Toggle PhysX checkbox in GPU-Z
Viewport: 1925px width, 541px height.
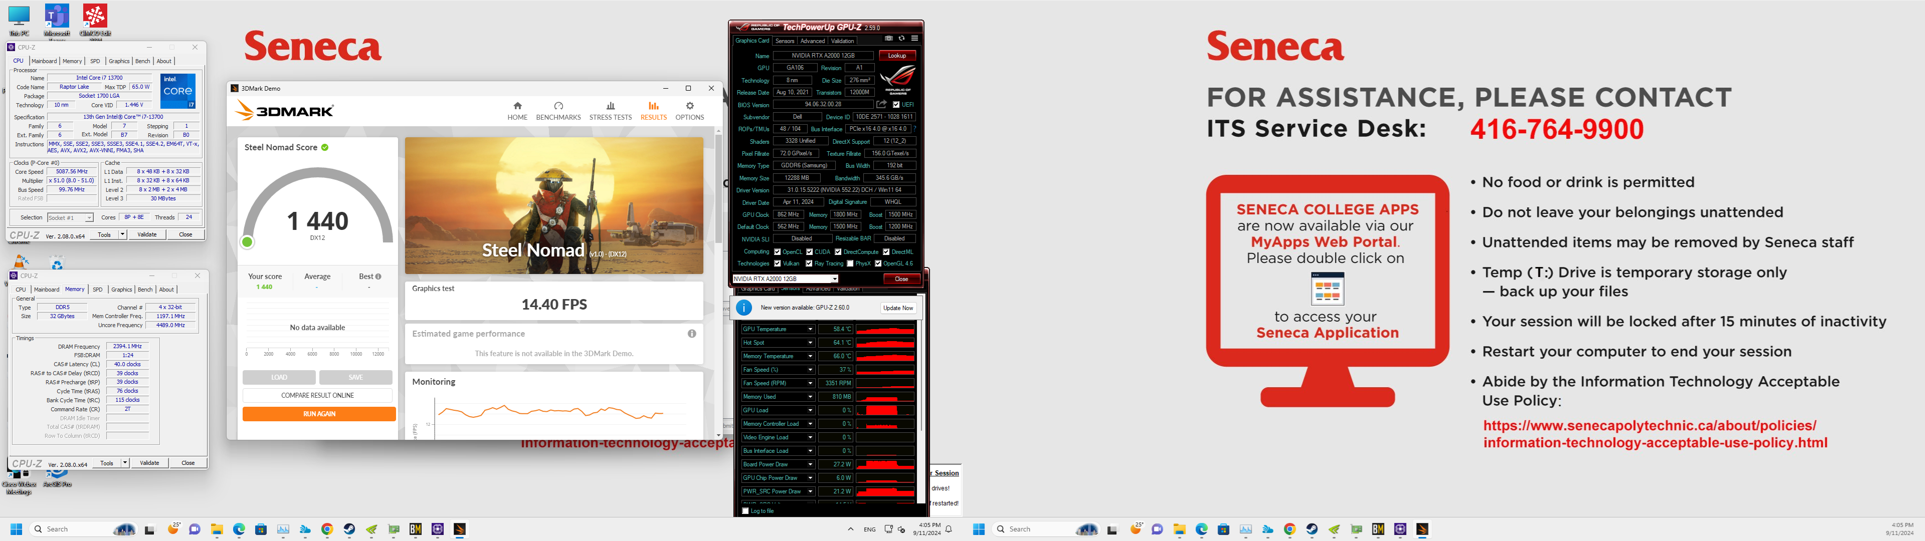tap(850, 264)
